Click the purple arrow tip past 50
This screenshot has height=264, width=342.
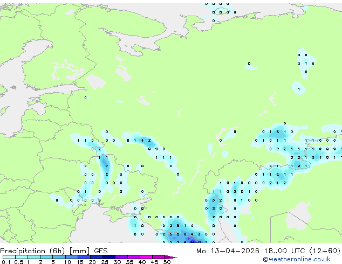tap(171, 257)
